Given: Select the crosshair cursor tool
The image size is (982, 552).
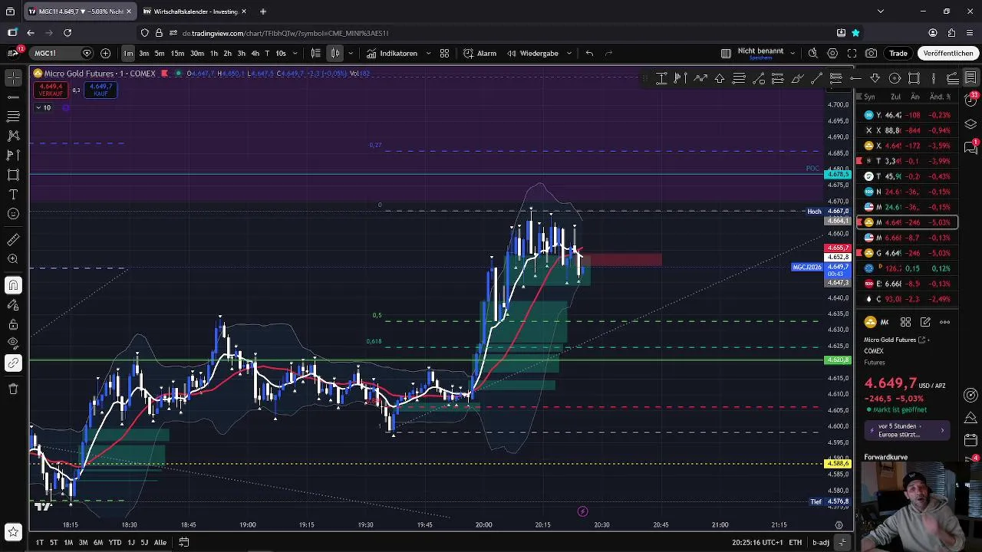Looking at the screenshot, I should click(13, 77).
